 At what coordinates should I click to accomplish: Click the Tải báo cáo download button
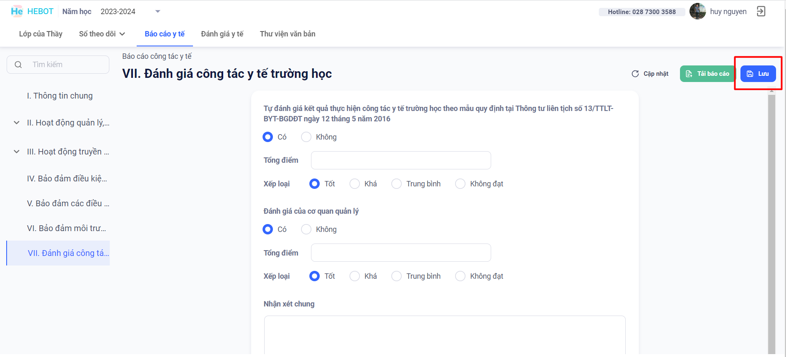pos(707,74)
